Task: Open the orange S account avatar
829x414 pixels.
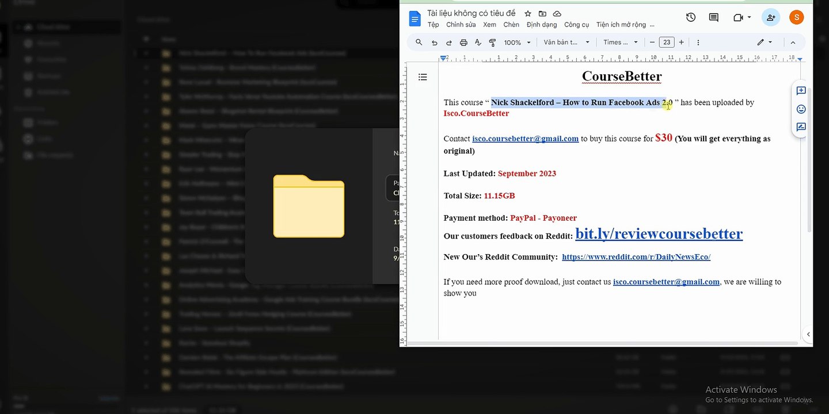Action: (x=797, y=17)
